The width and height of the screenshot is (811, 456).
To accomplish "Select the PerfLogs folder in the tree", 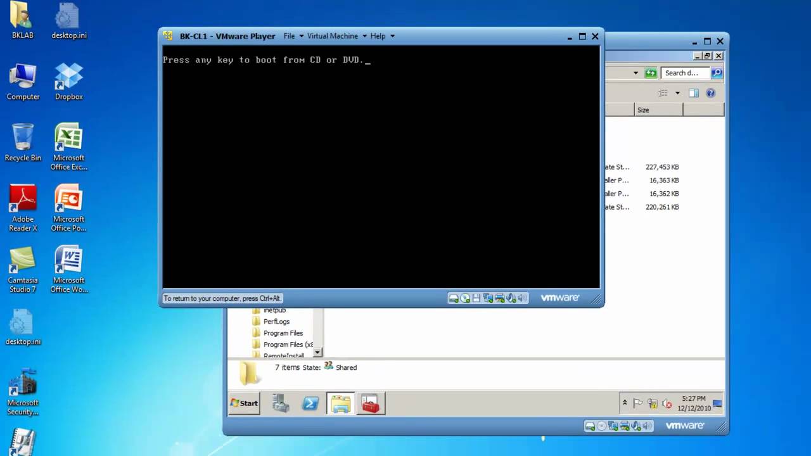I will 276,322.
